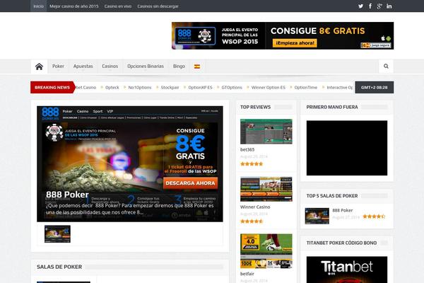
Task: Open the betfair review title
Action: tap(247, 274)
